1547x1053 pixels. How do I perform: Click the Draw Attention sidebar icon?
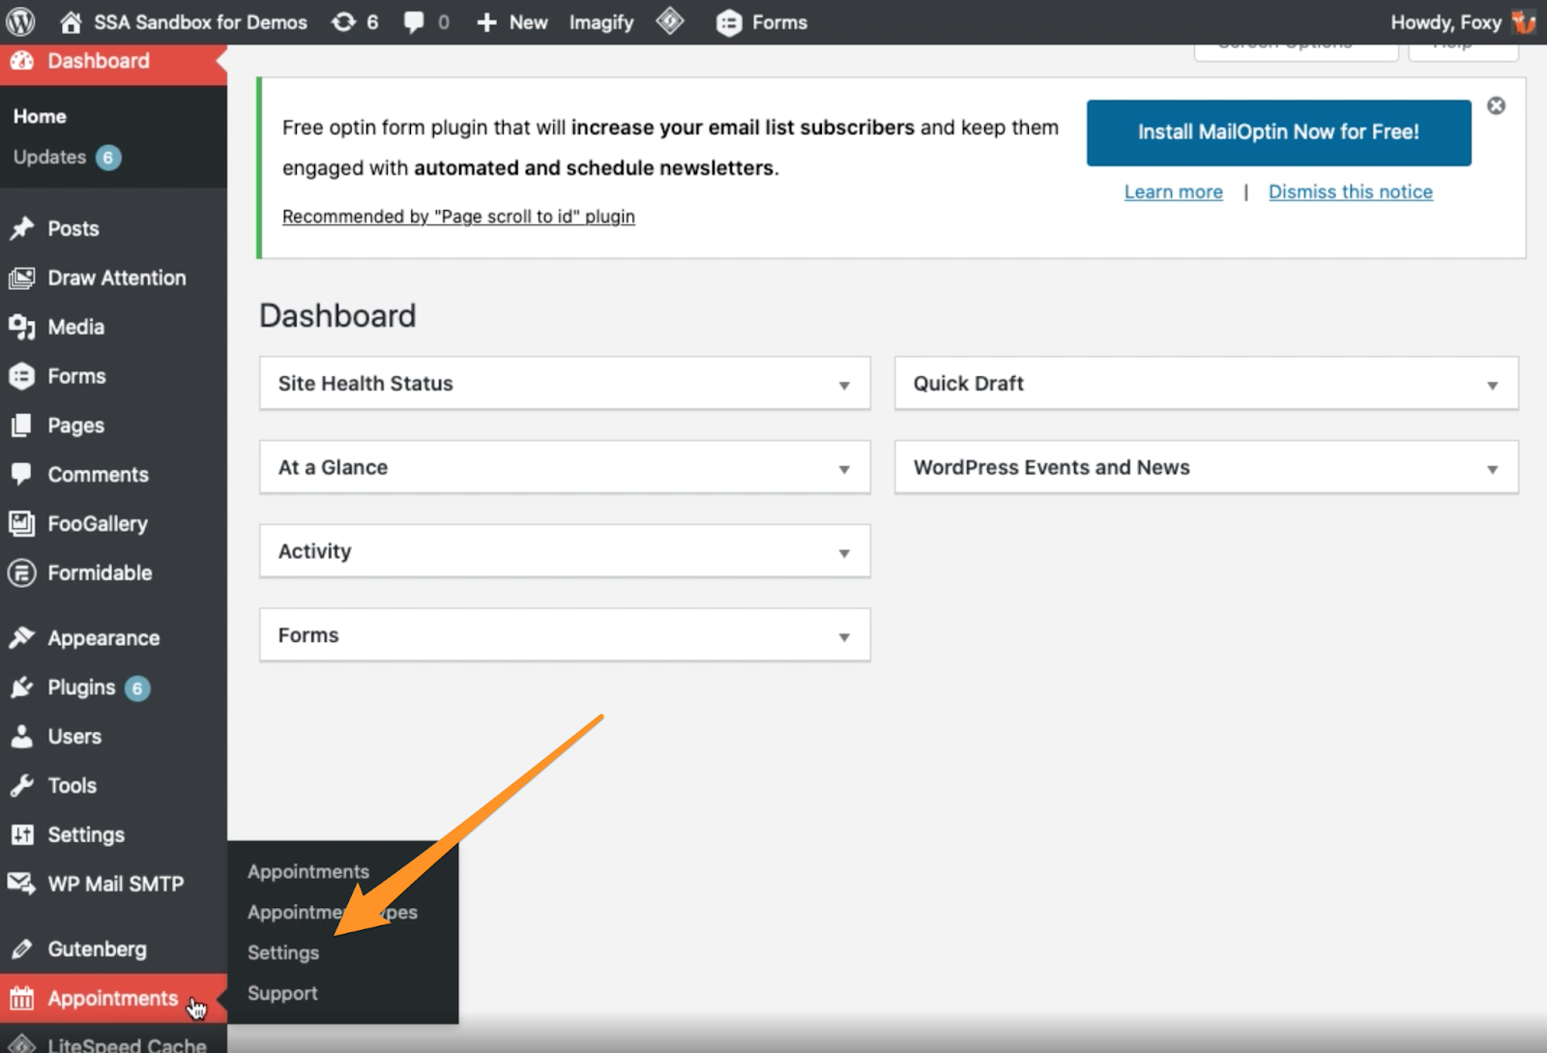pos(22,278)
